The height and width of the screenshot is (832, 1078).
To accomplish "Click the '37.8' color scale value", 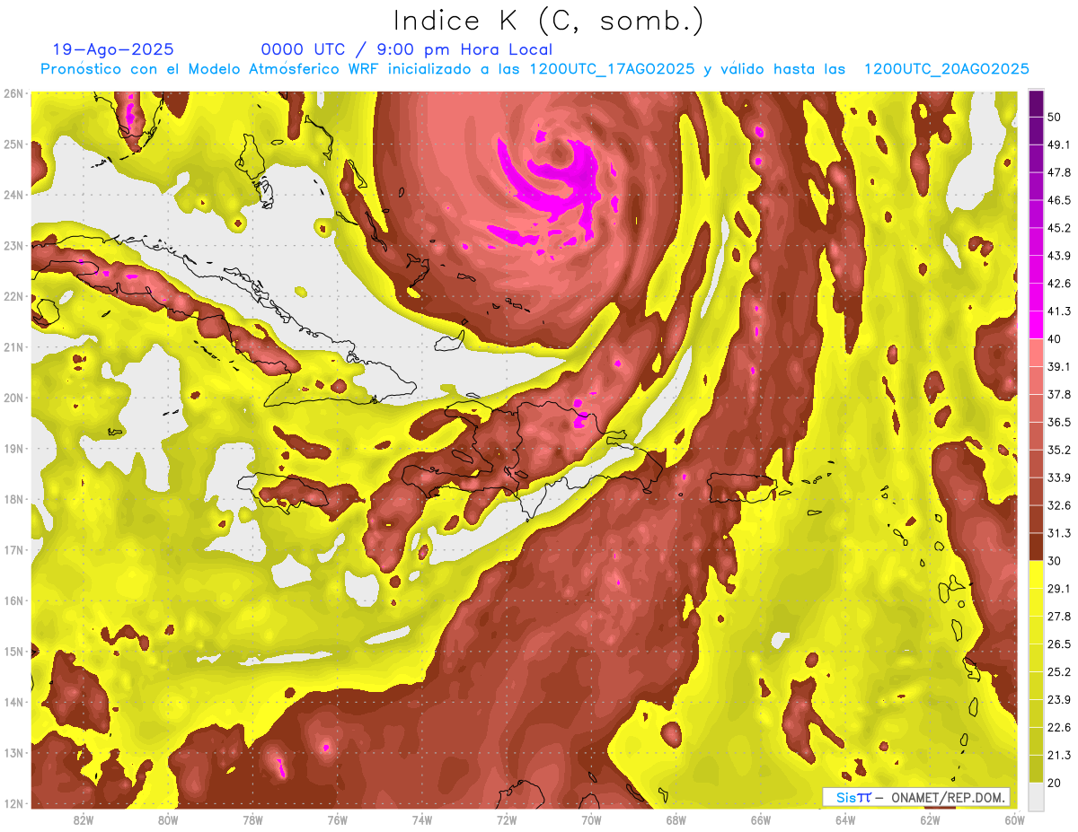I will tap(1058, 395).
